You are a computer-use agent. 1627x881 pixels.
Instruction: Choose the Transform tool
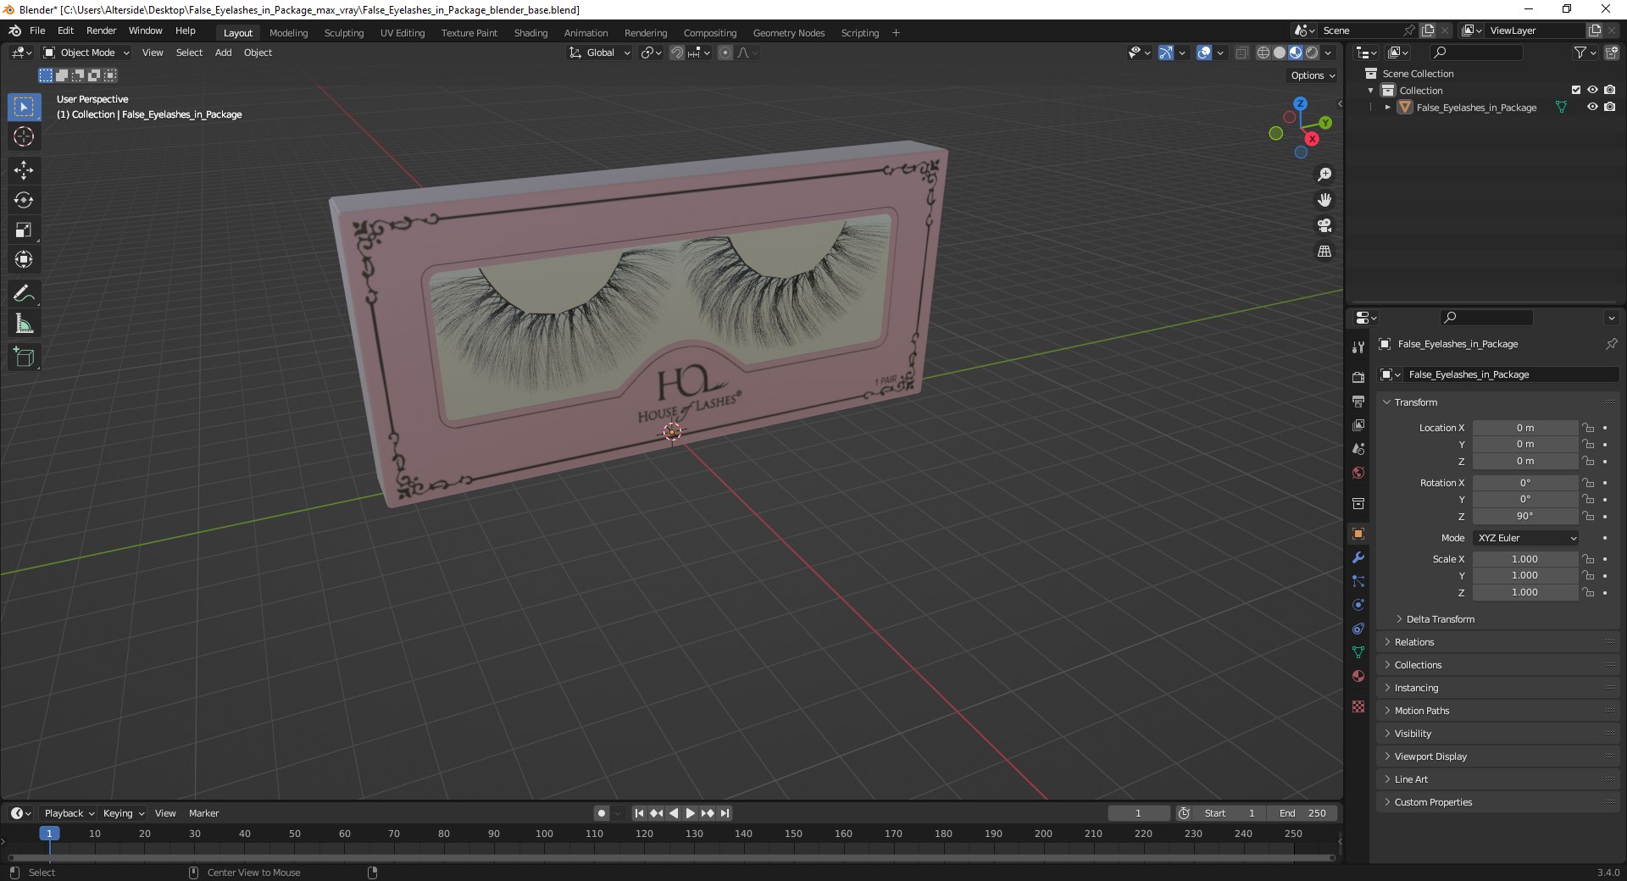24,259
